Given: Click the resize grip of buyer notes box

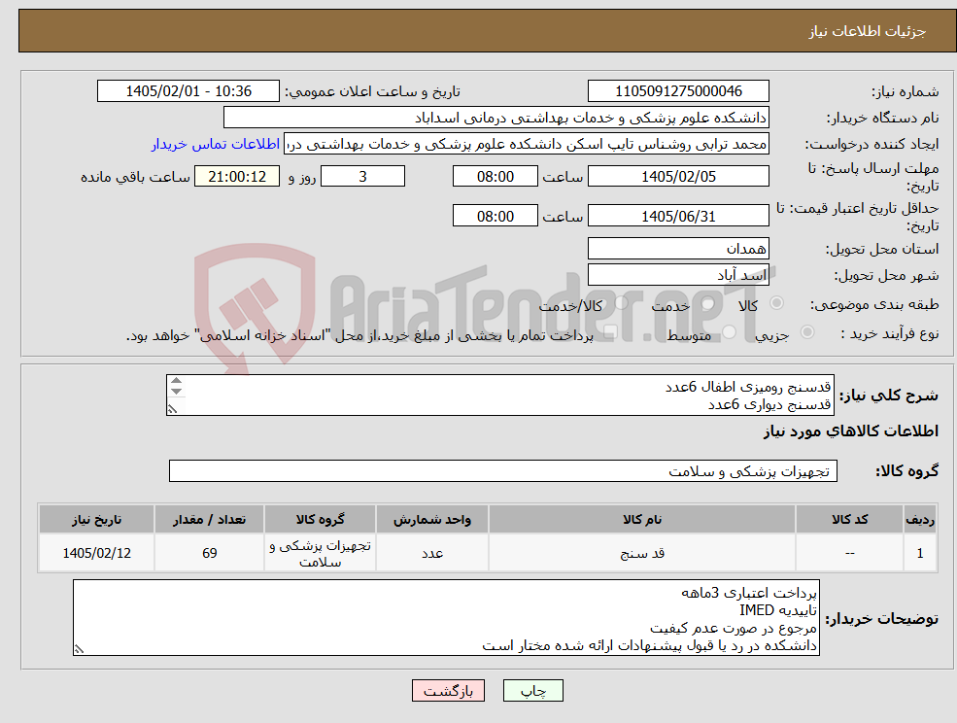Looking at the screenshot, I should click(79, 650).
